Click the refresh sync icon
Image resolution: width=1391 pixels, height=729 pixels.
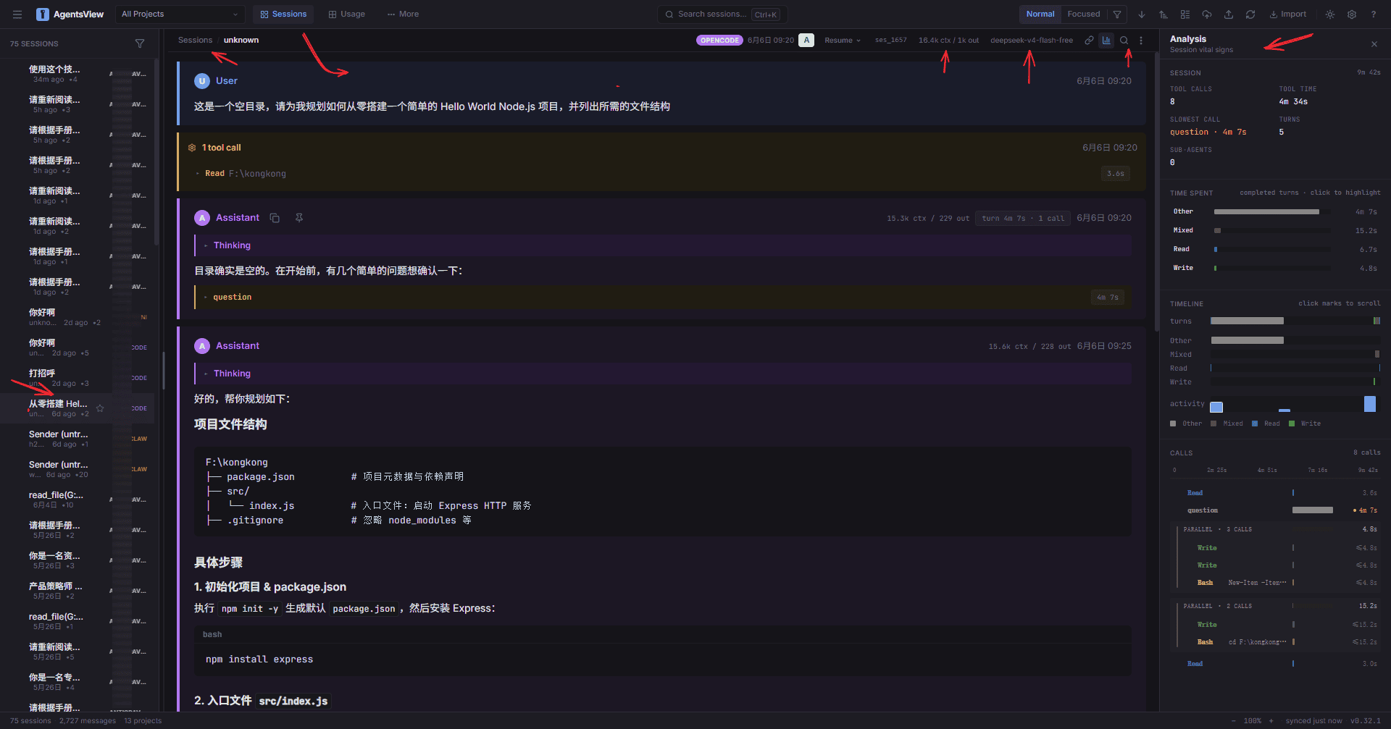point(1250,14)
